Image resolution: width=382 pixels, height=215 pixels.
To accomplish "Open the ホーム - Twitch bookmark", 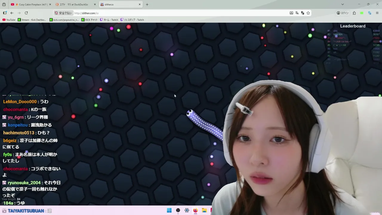I will click(x=109, y=20).
